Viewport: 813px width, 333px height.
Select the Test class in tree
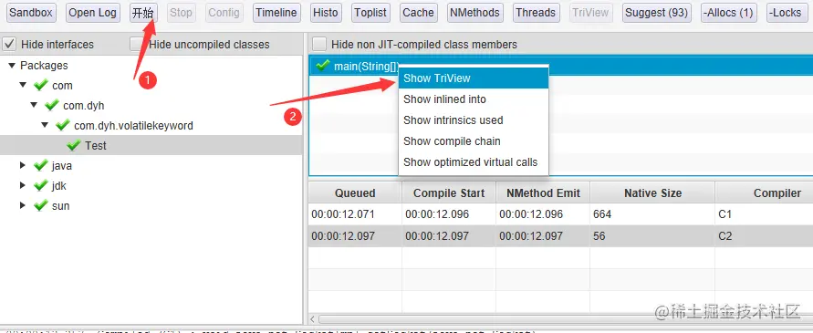click(x=96, y=145)
